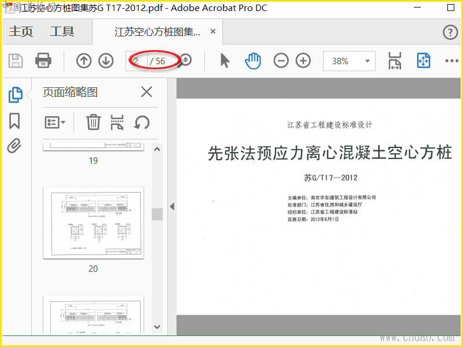
Task: Close the 江苏空心方桩图集 document tab
Action: [x=213, y=31]
